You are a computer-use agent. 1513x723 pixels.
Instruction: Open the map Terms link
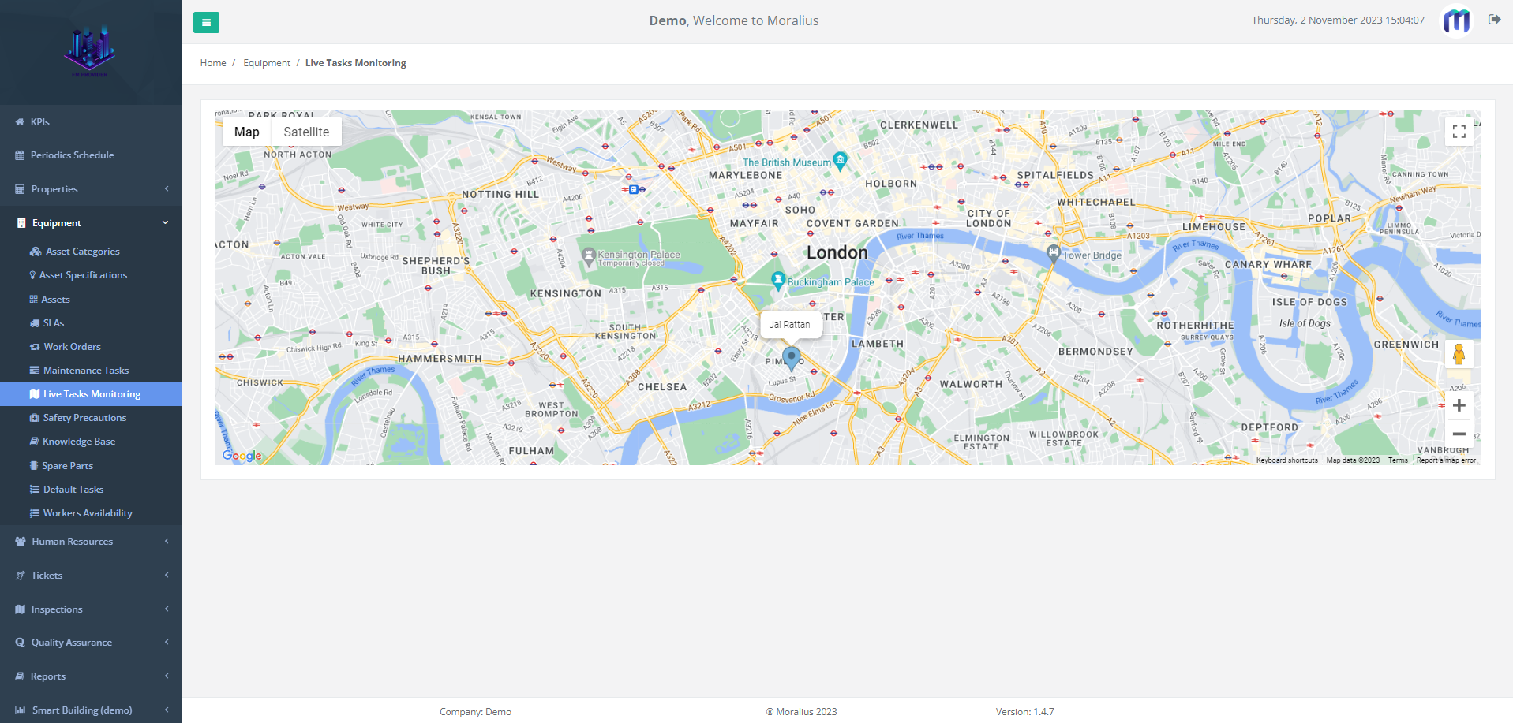point(1398,460)
